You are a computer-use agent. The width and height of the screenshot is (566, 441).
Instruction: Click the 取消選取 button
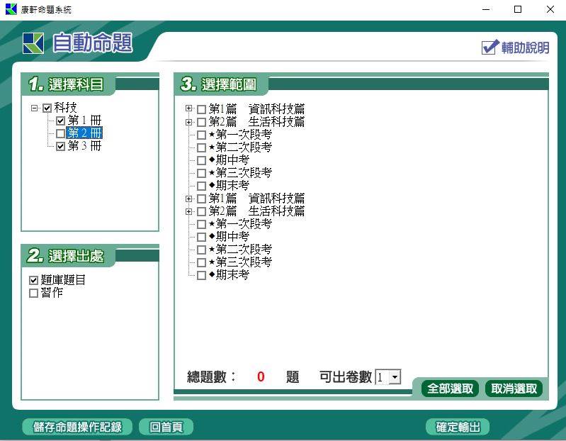click(514, 389)
